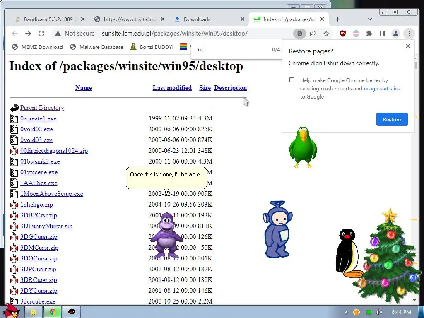Image resolution: width=424 pixels, height=318 pixels.
Task: Close the Bandicam tab
Action: pyautogui.click(x=83, y=19)
